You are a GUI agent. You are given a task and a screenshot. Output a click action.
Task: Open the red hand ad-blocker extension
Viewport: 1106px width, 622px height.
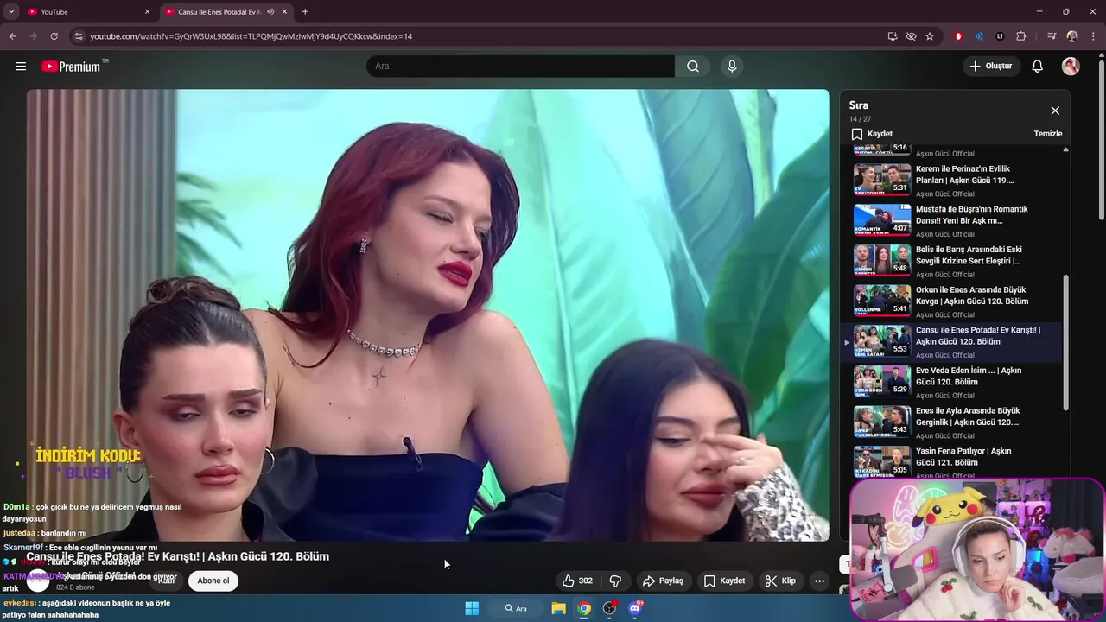958,36
